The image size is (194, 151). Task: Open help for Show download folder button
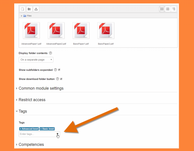click(58, 79)
